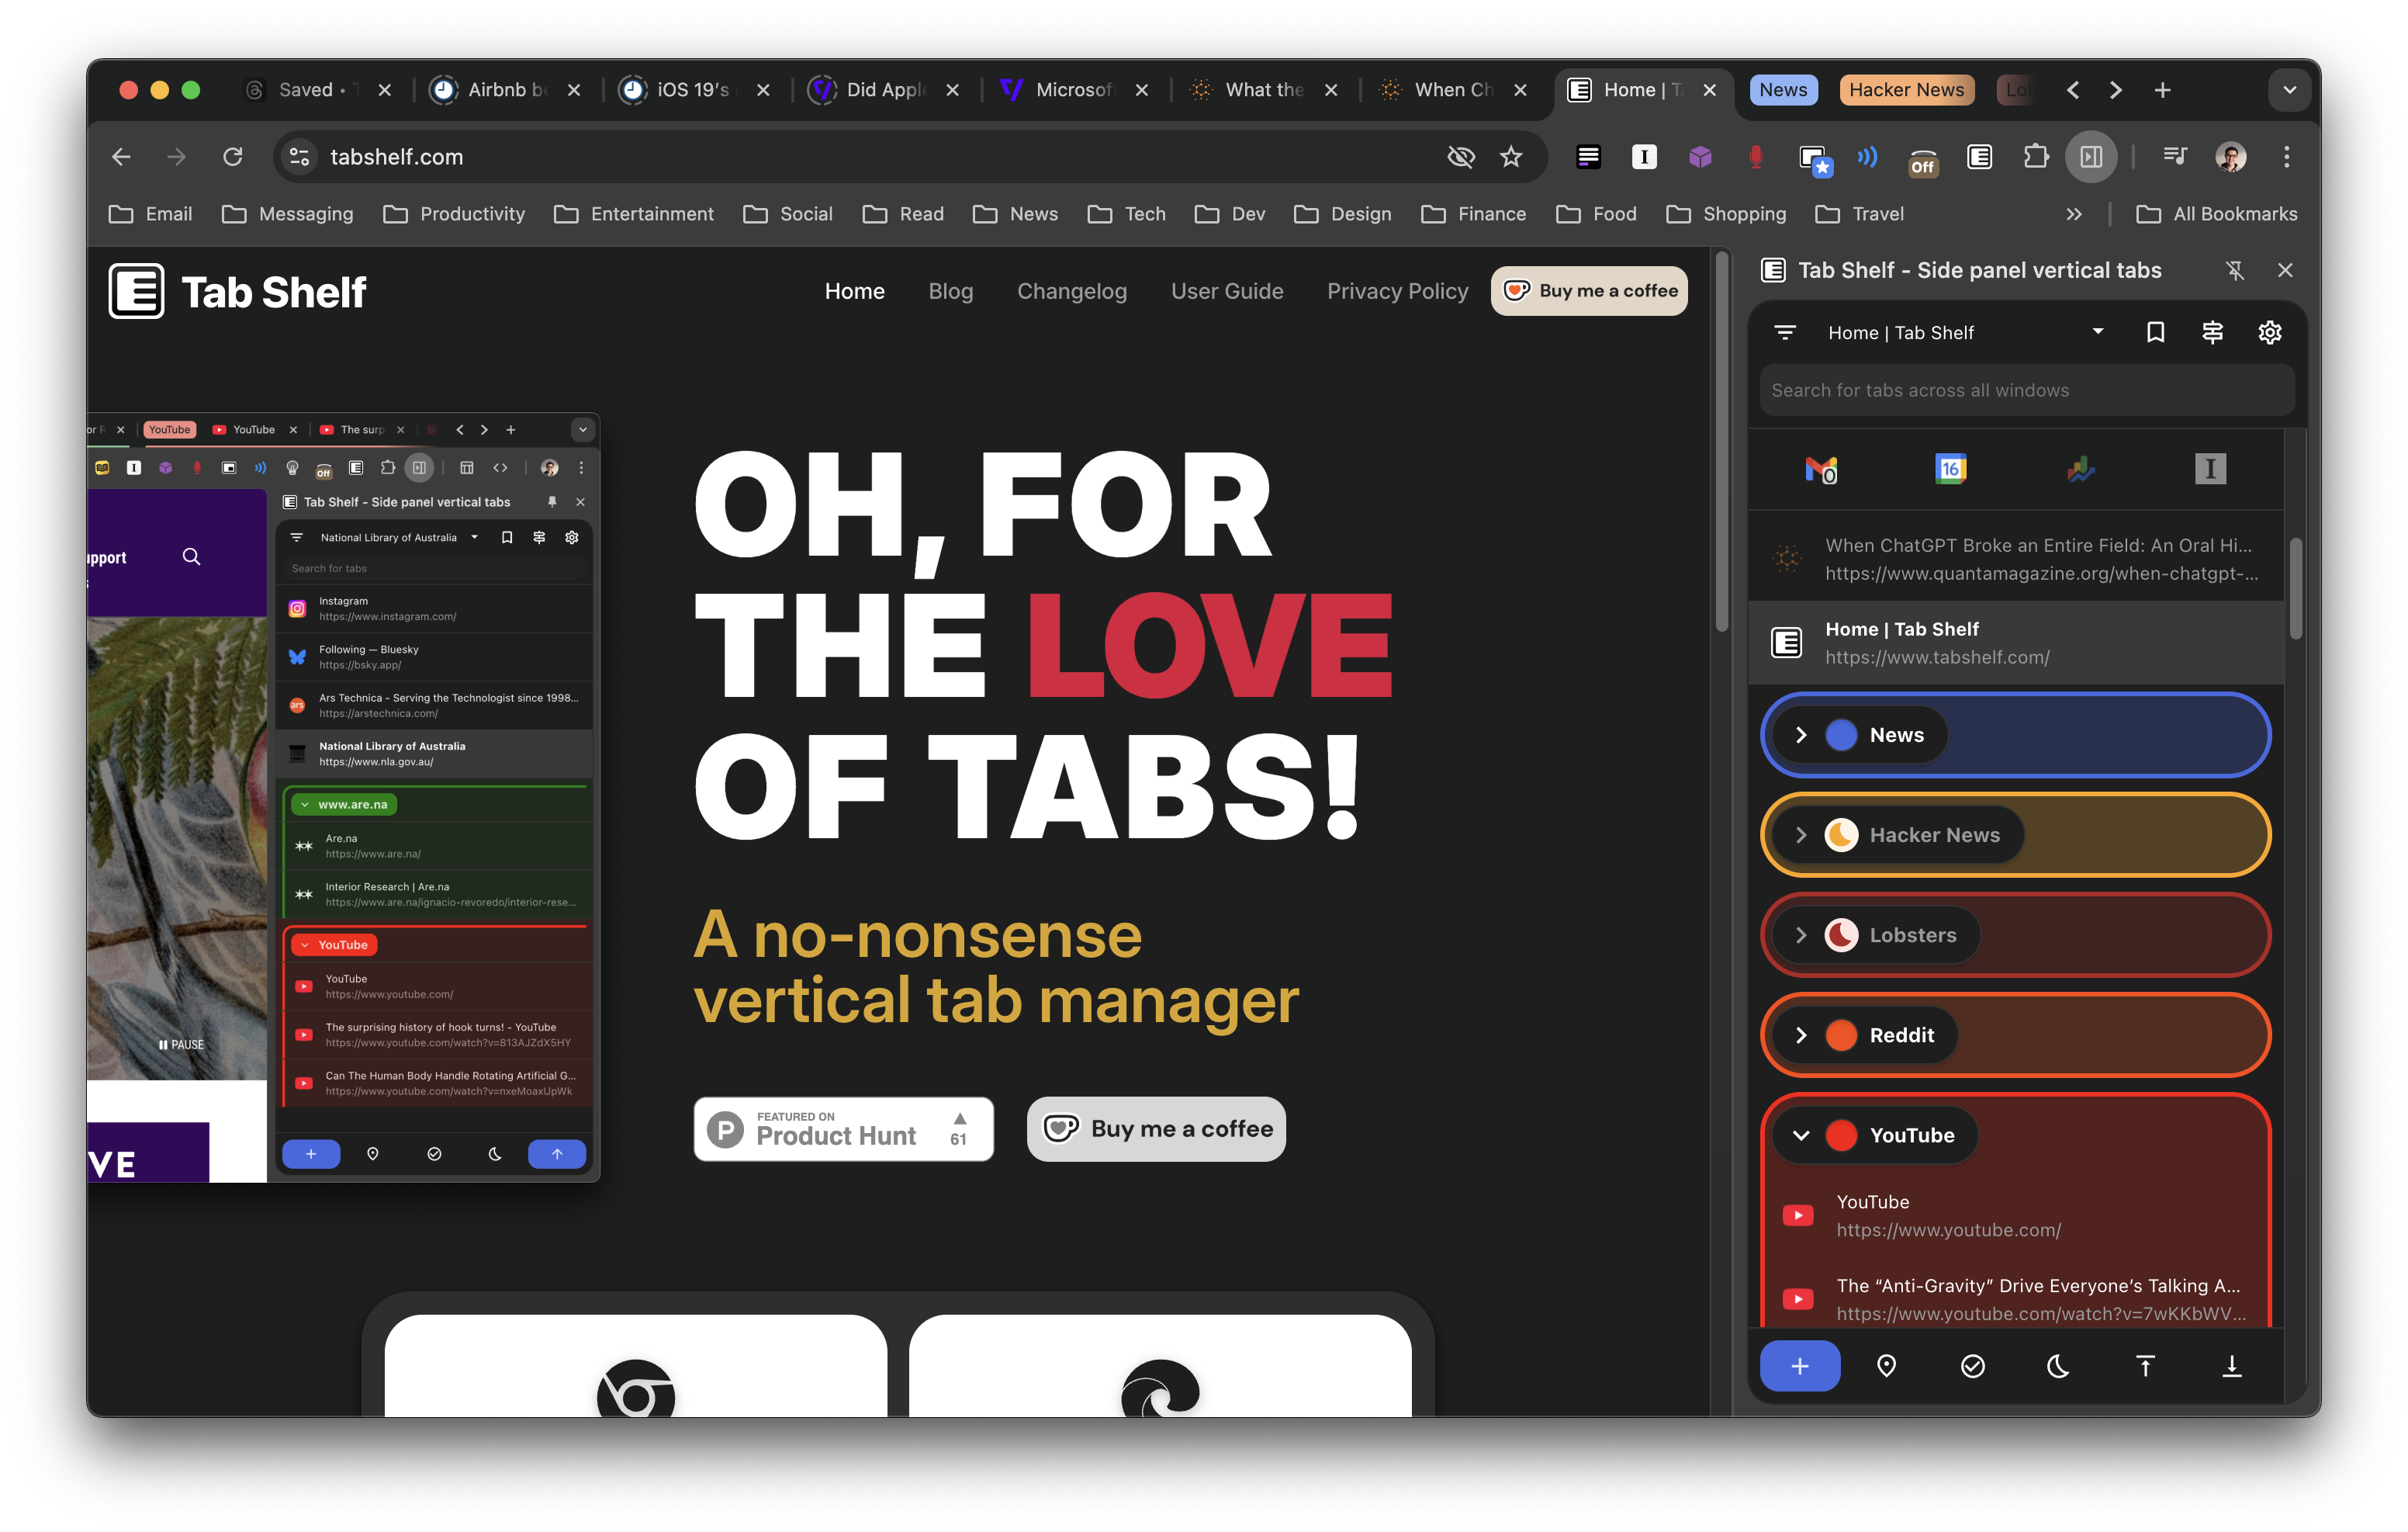Click scroll-to-top arrow in panel footer
Image resolution: width=2408 pixels, height=1532 pixels.
pos(2145,1366)
